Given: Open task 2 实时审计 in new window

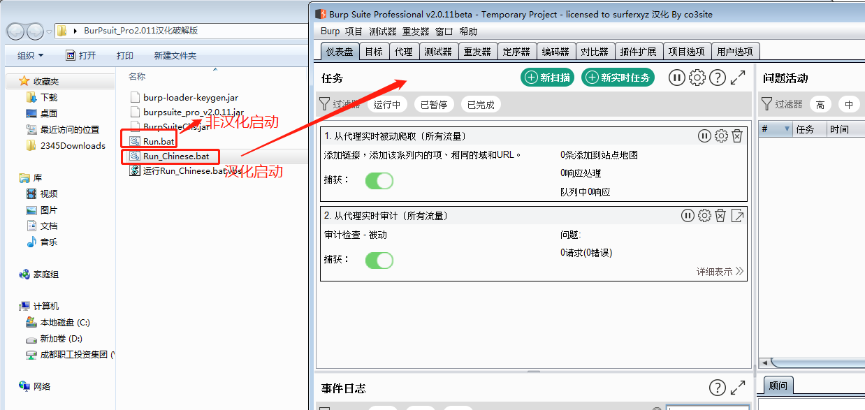Looking at the screenshot, I should pyautogui.click(x=737, y=216).
